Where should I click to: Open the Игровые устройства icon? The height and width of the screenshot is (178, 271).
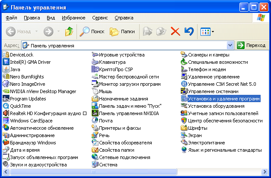pos(95,55)
